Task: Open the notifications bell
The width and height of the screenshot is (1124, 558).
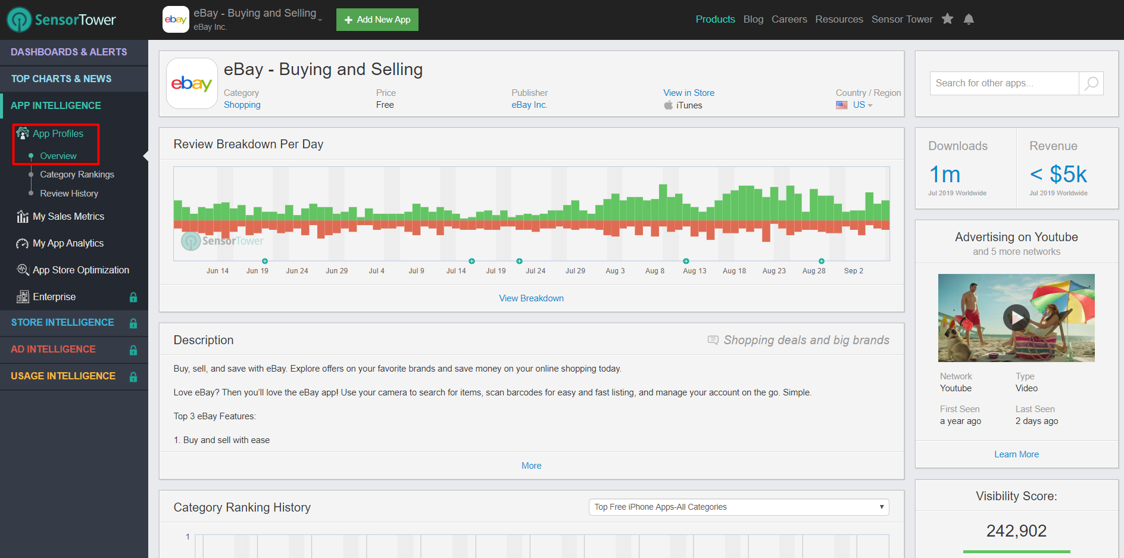Action: 969,19
